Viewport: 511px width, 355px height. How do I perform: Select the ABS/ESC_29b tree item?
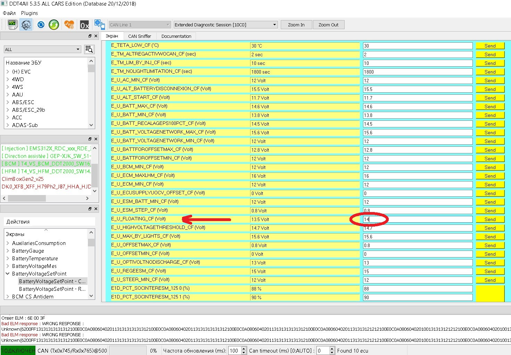click(x=28, y=110)
